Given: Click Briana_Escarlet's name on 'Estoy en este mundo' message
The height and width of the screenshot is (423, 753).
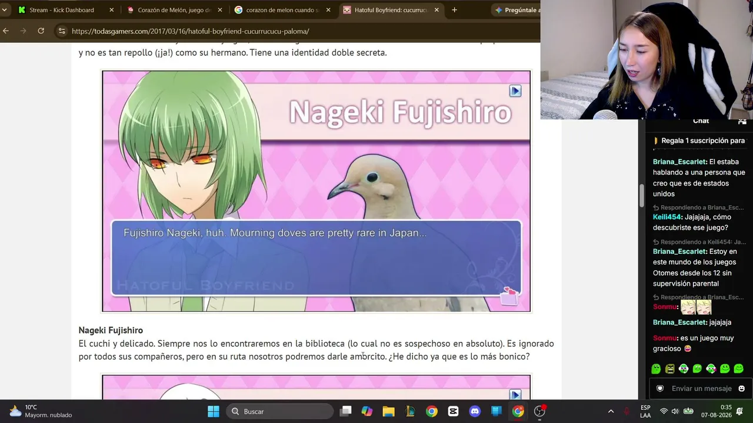Looking at the screenshot, I should pyautogui.click(x=679, y=251).
